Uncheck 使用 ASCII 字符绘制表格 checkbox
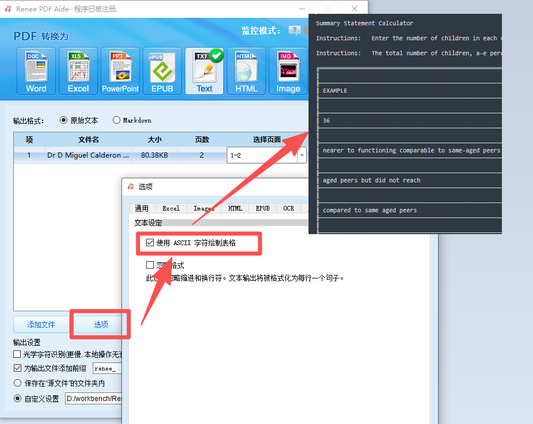 pos(150,243)
